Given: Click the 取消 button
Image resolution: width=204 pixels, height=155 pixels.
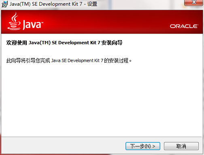Looking at the screenshot, I should [x=181, y=146].
